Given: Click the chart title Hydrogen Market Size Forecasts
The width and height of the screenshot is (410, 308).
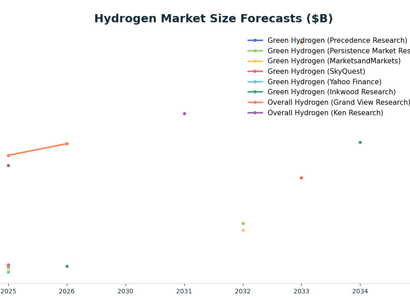Looking at the screenshot, I should (213, 19).
